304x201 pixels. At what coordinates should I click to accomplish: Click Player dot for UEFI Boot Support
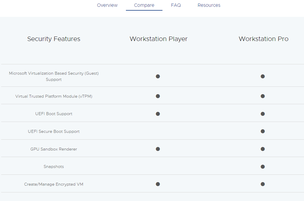pyautogui.click(x=158, y=114)
